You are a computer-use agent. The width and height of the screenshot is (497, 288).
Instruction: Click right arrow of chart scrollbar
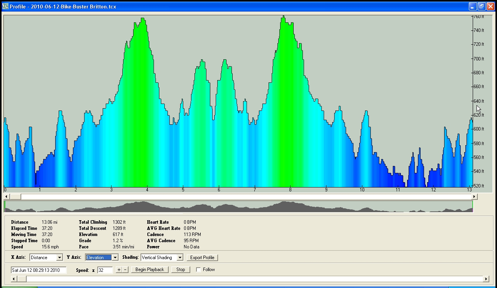pos(474,196)
